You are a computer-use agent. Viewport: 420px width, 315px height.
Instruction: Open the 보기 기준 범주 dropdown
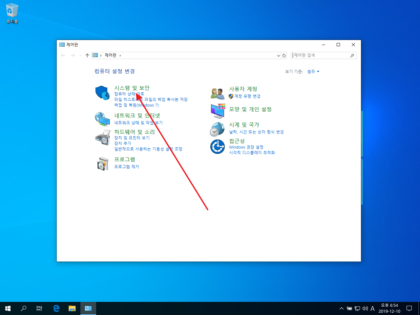(313, 72)
